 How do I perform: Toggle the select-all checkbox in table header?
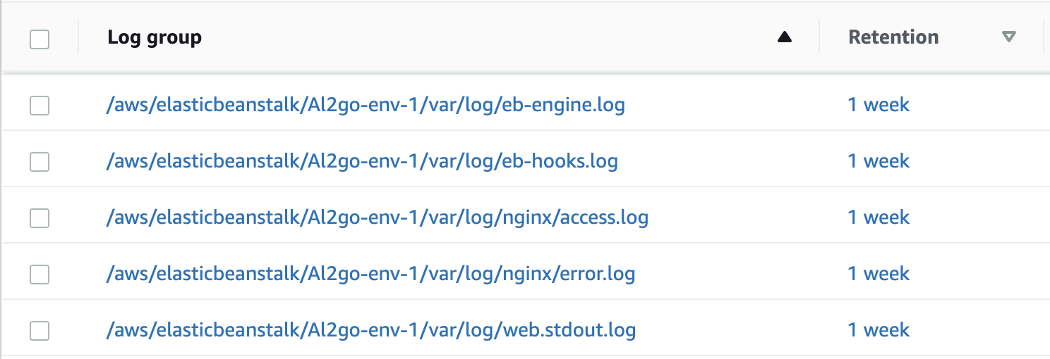[x=40, y=39]
